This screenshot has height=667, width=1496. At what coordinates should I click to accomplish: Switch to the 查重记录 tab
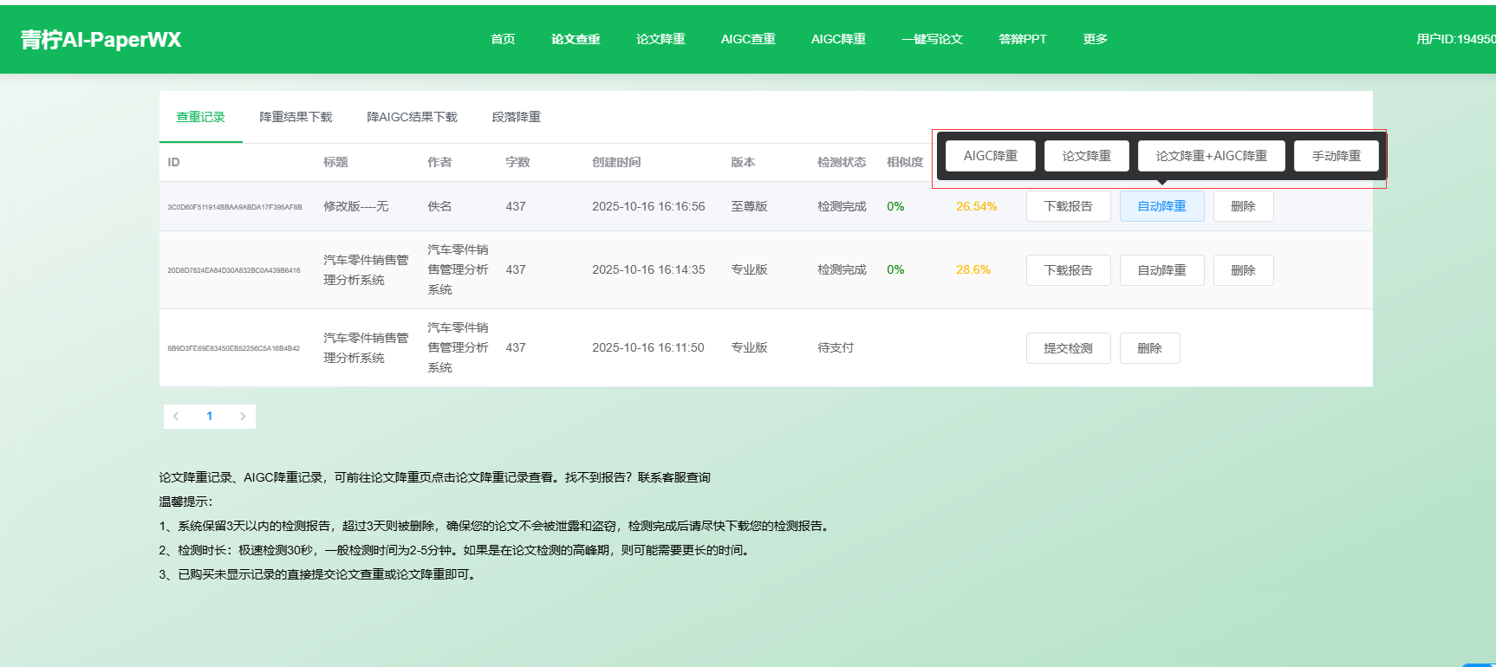pyautogui.click(x=200, y=117)
